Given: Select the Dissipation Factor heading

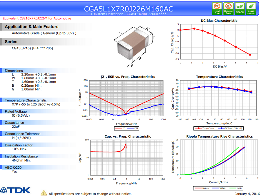Looking at the screenshot, I should [19, 145].
